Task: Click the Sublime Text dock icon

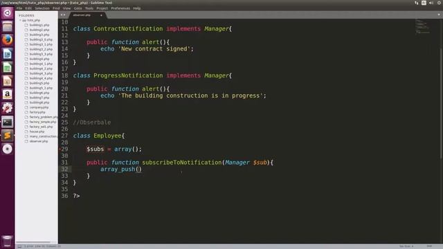Action: [x=8, y=136]
